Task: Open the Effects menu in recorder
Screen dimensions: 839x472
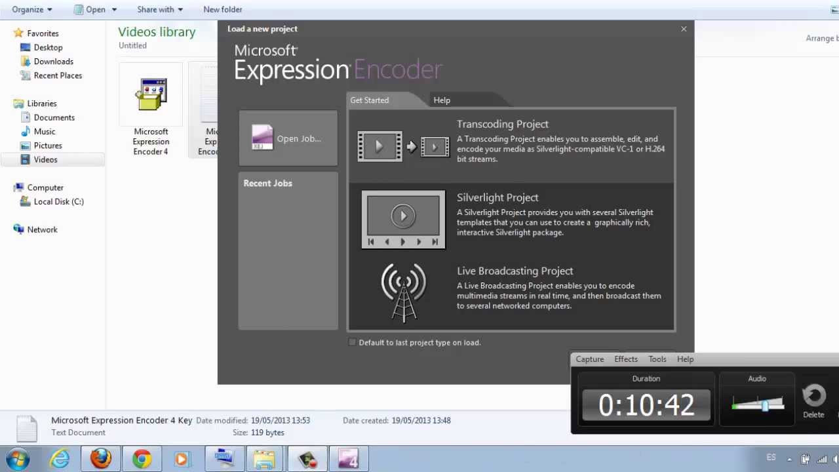Action: [x=626, y=359]
